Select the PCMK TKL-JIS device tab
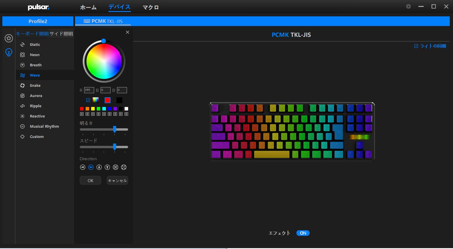The width and height of the screenshot is (453, 249). (103, 21)
